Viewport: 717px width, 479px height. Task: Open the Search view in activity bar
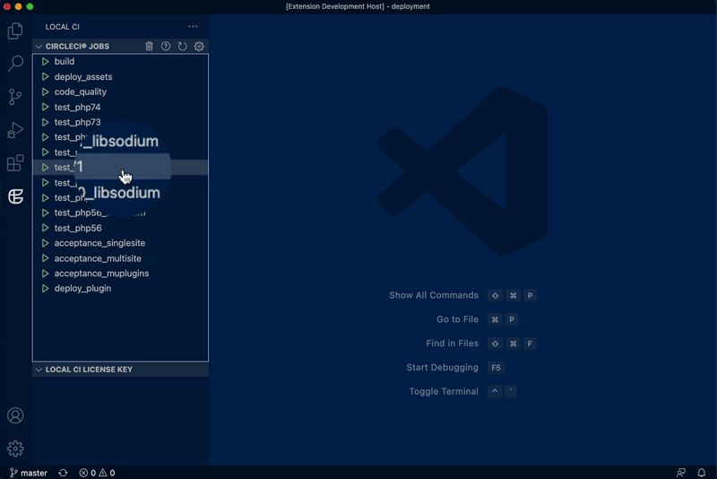click(15, 64)
